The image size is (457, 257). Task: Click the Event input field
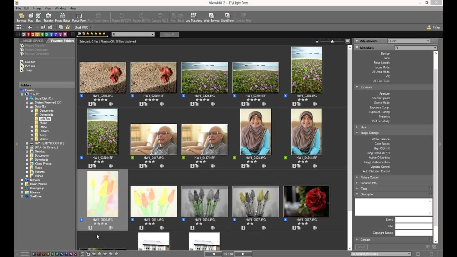point(414,220)
